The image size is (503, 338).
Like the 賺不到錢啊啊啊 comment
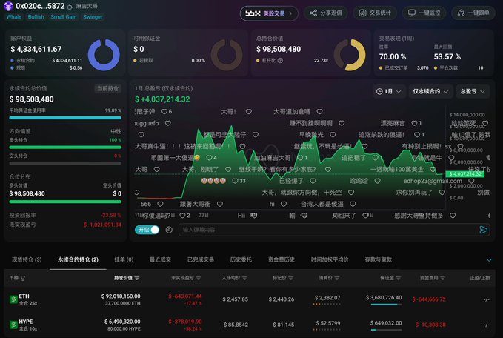(342, 123)
